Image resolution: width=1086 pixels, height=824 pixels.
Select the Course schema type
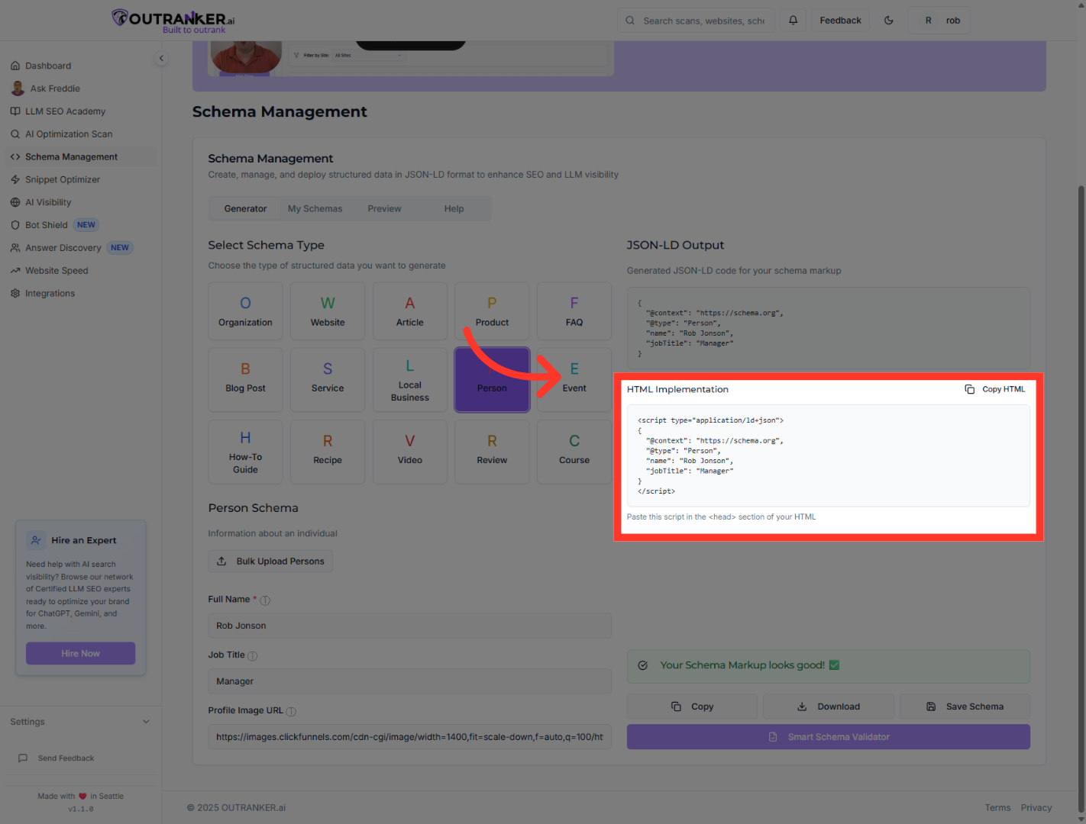pos(574,452)
